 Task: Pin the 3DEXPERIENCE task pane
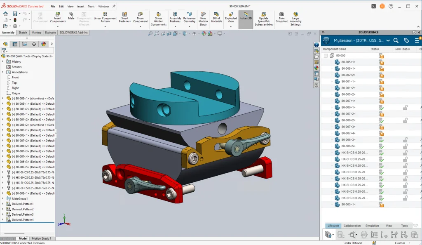[x=419, y=32]
